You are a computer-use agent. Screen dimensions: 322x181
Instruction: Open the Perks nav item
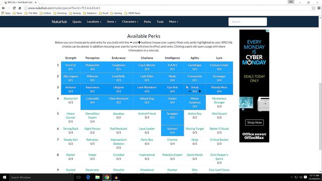point(147,22)
